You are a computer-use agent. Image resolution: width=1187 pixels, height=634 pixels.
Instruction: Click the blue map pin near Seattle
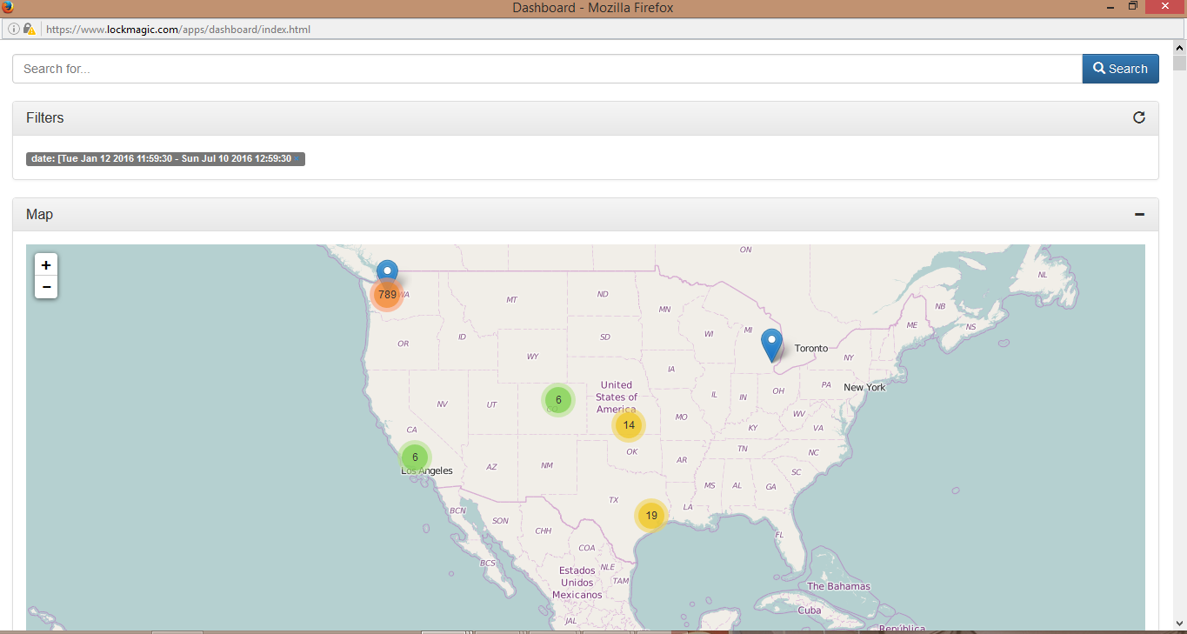click(386, 270)
